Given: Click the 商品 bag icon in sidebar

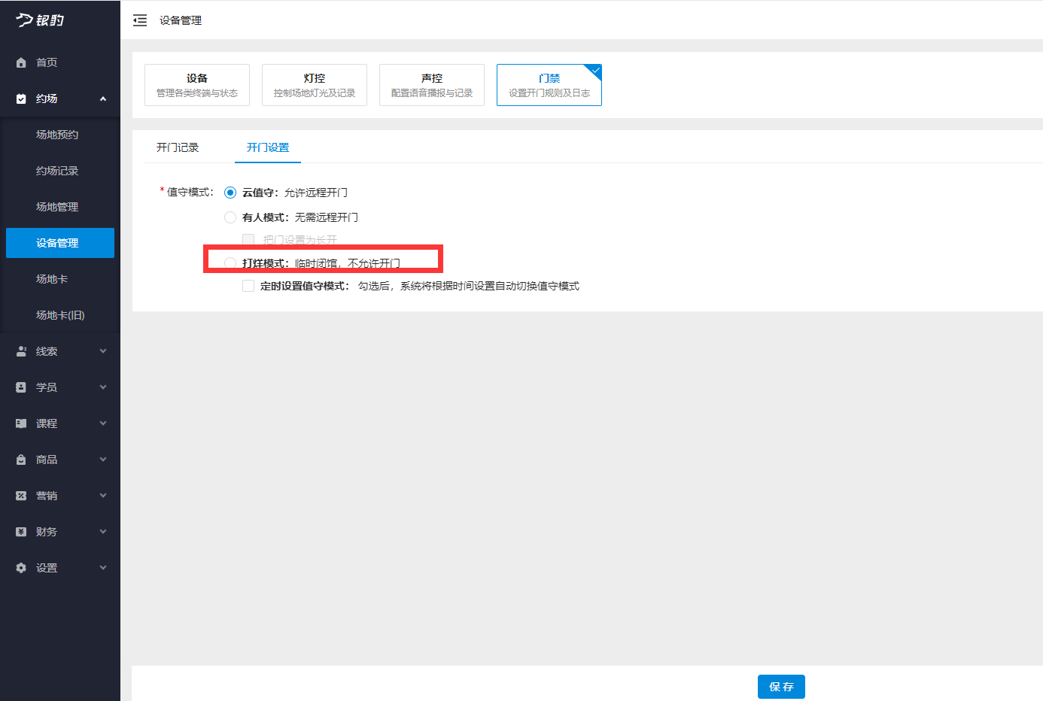Looking at the screenshot, I should pyautogui.click(x=21, y=460).
